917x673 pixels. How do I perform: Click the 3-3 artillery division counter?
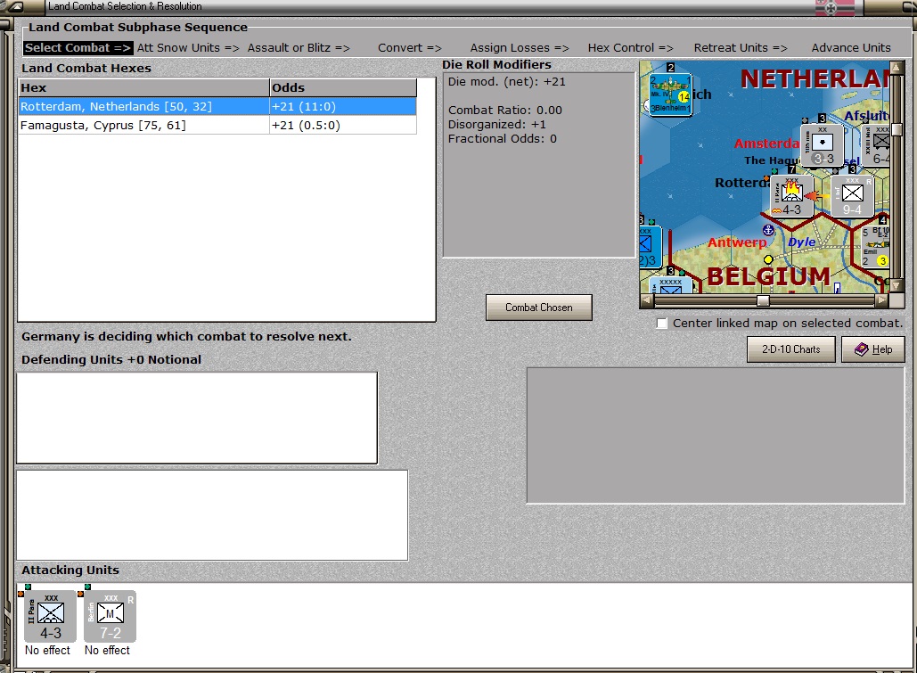[x=822, y=145]
